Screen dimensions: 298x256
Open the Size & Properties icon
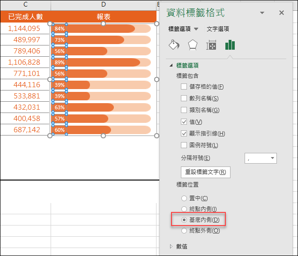pyautogui.click(x=211, y=45)
